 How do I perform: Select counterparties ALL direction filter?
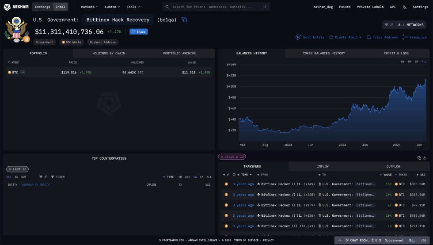[x=9, y=177]
